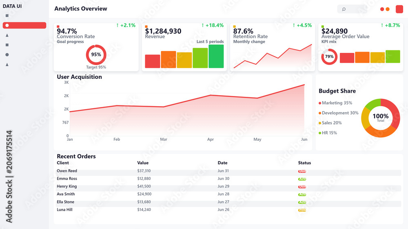Open the Owen Reed order row
The image size is (408, 229).
coord(228,171)
